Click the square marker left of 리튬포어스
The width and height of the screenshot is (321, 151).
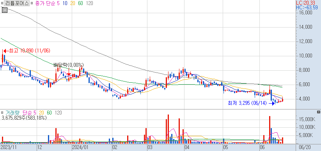click(2, 3)
